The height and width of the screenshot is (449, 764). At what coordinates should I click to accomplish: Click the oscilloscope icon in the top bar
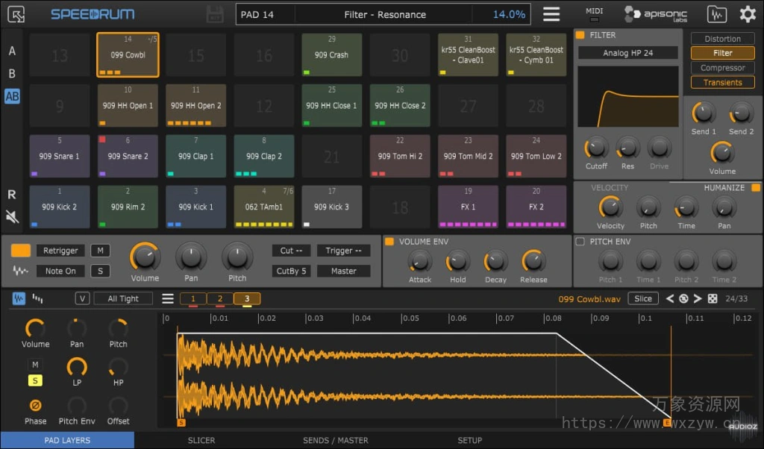point(716,13)
